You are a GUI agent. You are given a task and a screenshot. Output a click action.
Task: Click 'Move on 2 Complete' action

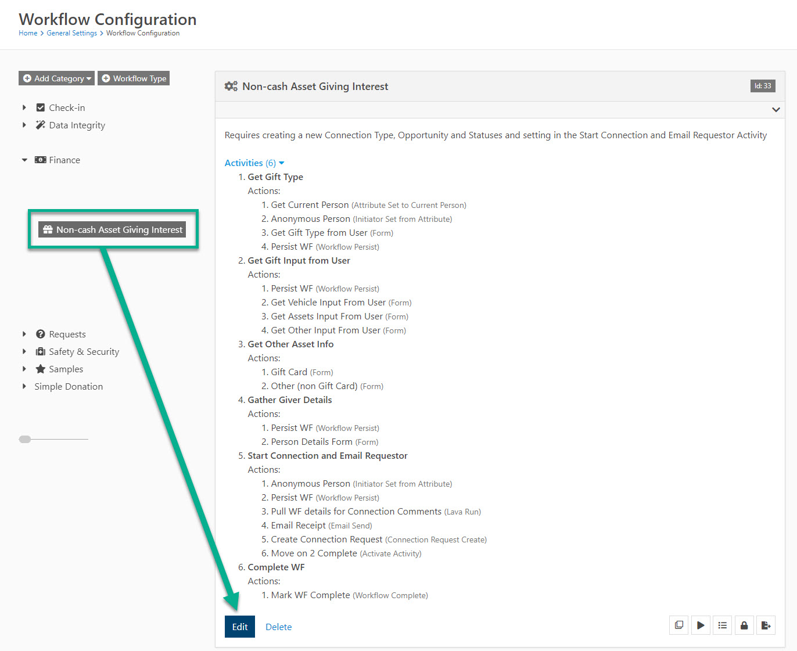(x=314, y=553)
